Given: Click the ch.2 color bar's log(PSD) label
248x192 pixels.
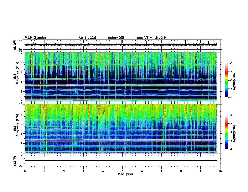Looking at the screenshot, I should click(235, 133).
